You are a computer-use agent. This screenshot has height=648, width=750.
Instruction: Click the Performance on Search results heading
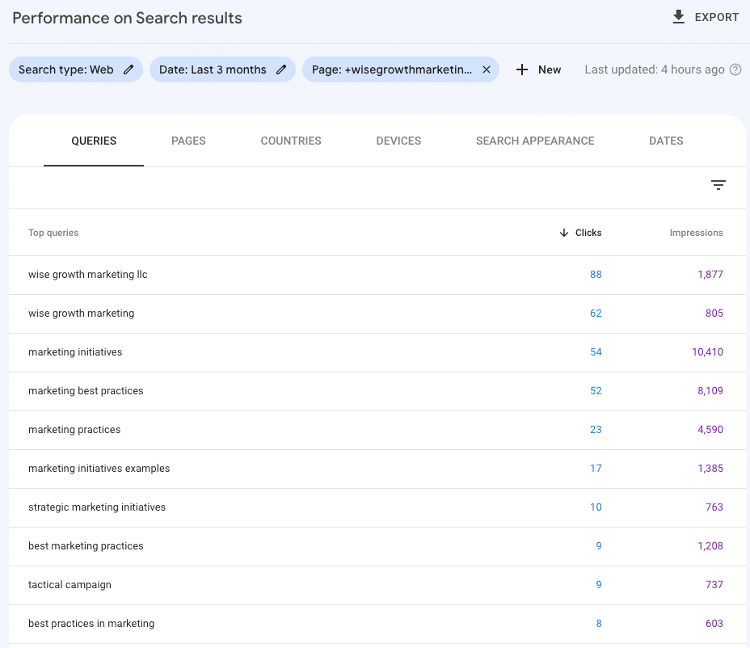(127, 18)
